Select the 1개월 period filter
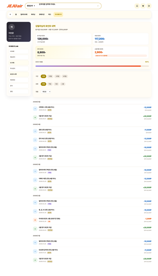The width and height of the screenshot is (158, 276). coord(50,76)
